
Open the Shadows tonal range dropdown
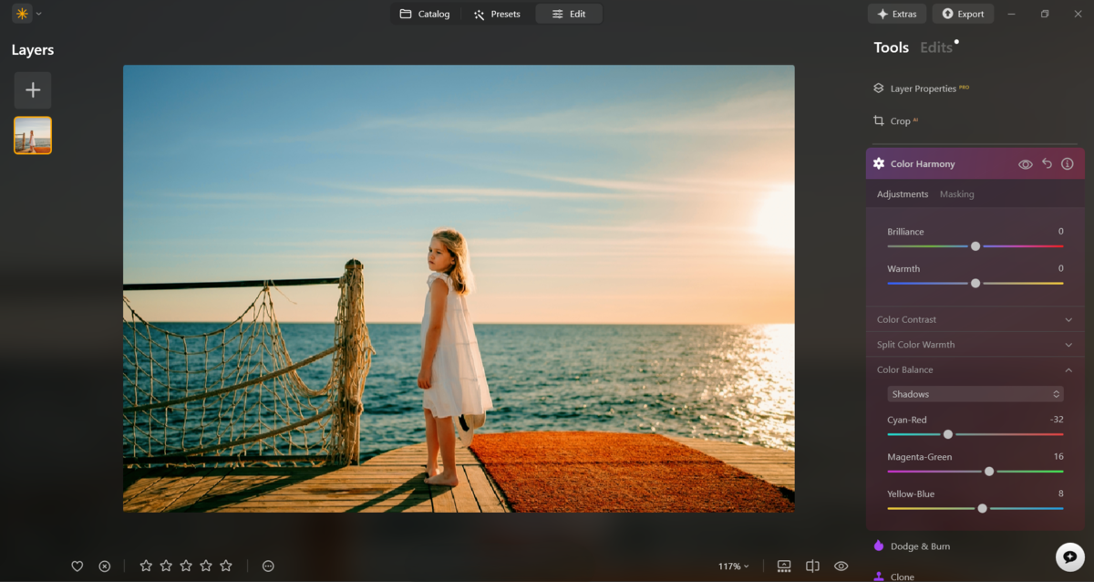click(975, 394)
